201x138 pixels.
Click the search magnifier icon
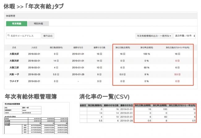pos(9,36)
